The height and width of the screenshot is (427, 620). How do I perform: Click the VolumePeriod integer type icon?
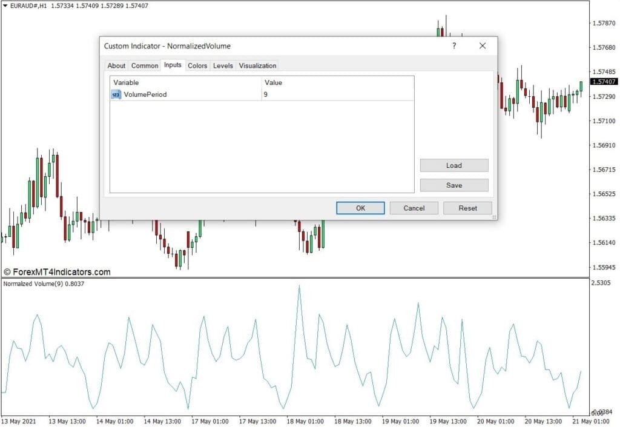(116, 94)
